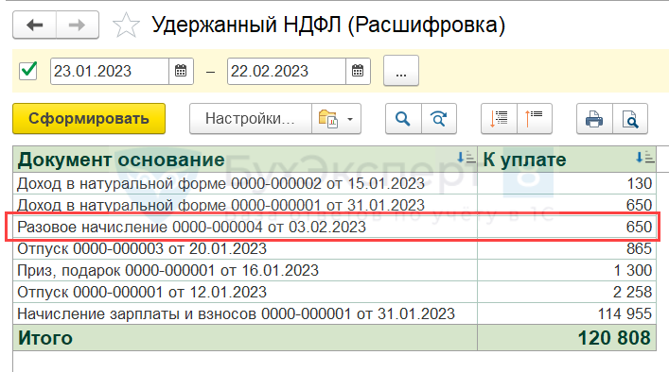This screenshot has width=669, height=372.
Task: Collapse all groups icon
Action: [x=535, y=119]
